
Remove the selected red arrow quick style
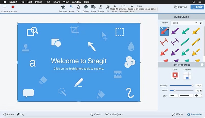coord(162,28)
